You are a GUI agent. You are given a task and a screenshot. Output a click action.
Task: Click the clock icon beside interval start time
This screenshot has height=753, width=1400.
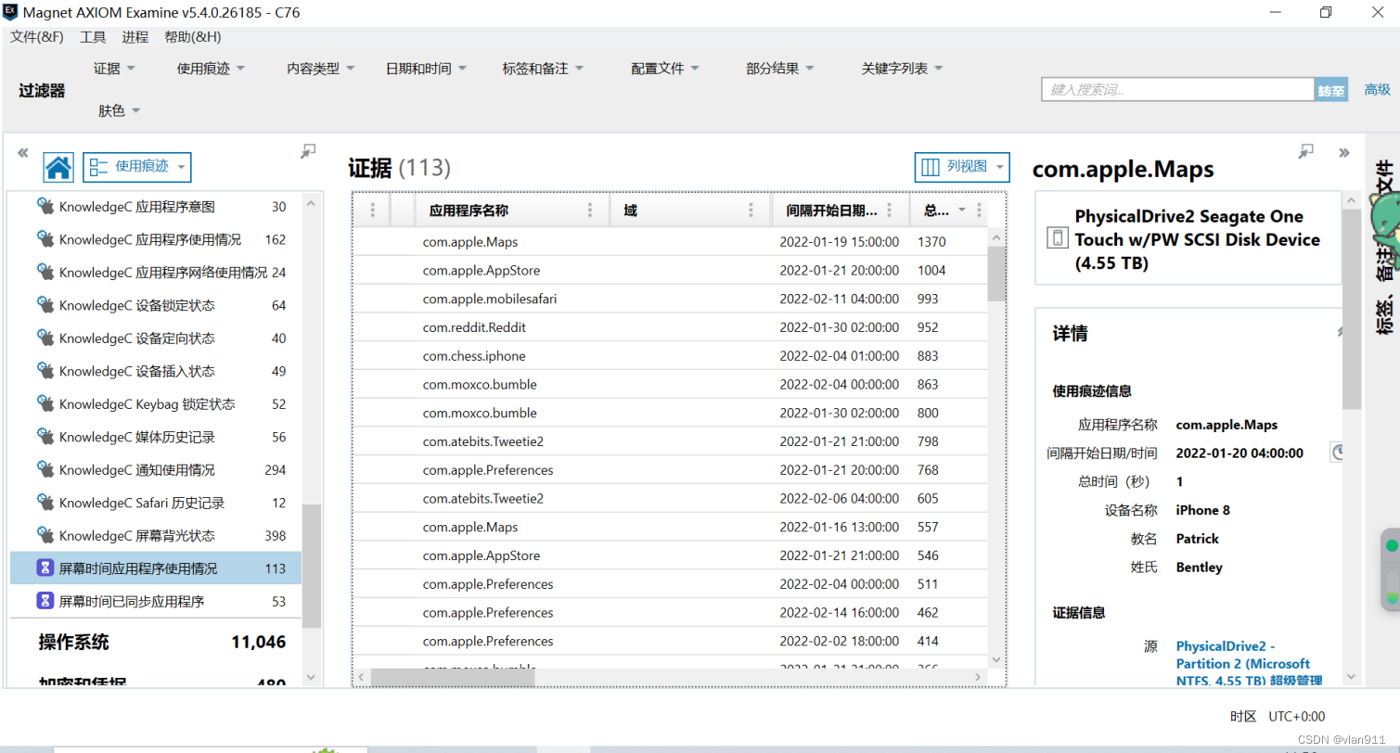coord(1339,453)
